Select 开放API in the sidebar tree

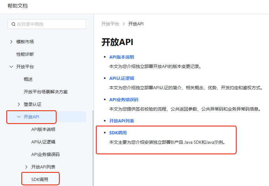point(31,117)
